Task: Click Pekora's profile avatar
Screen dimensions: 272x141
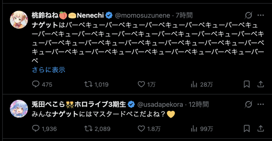Action: pyautogui.click(x=19, y=109)
